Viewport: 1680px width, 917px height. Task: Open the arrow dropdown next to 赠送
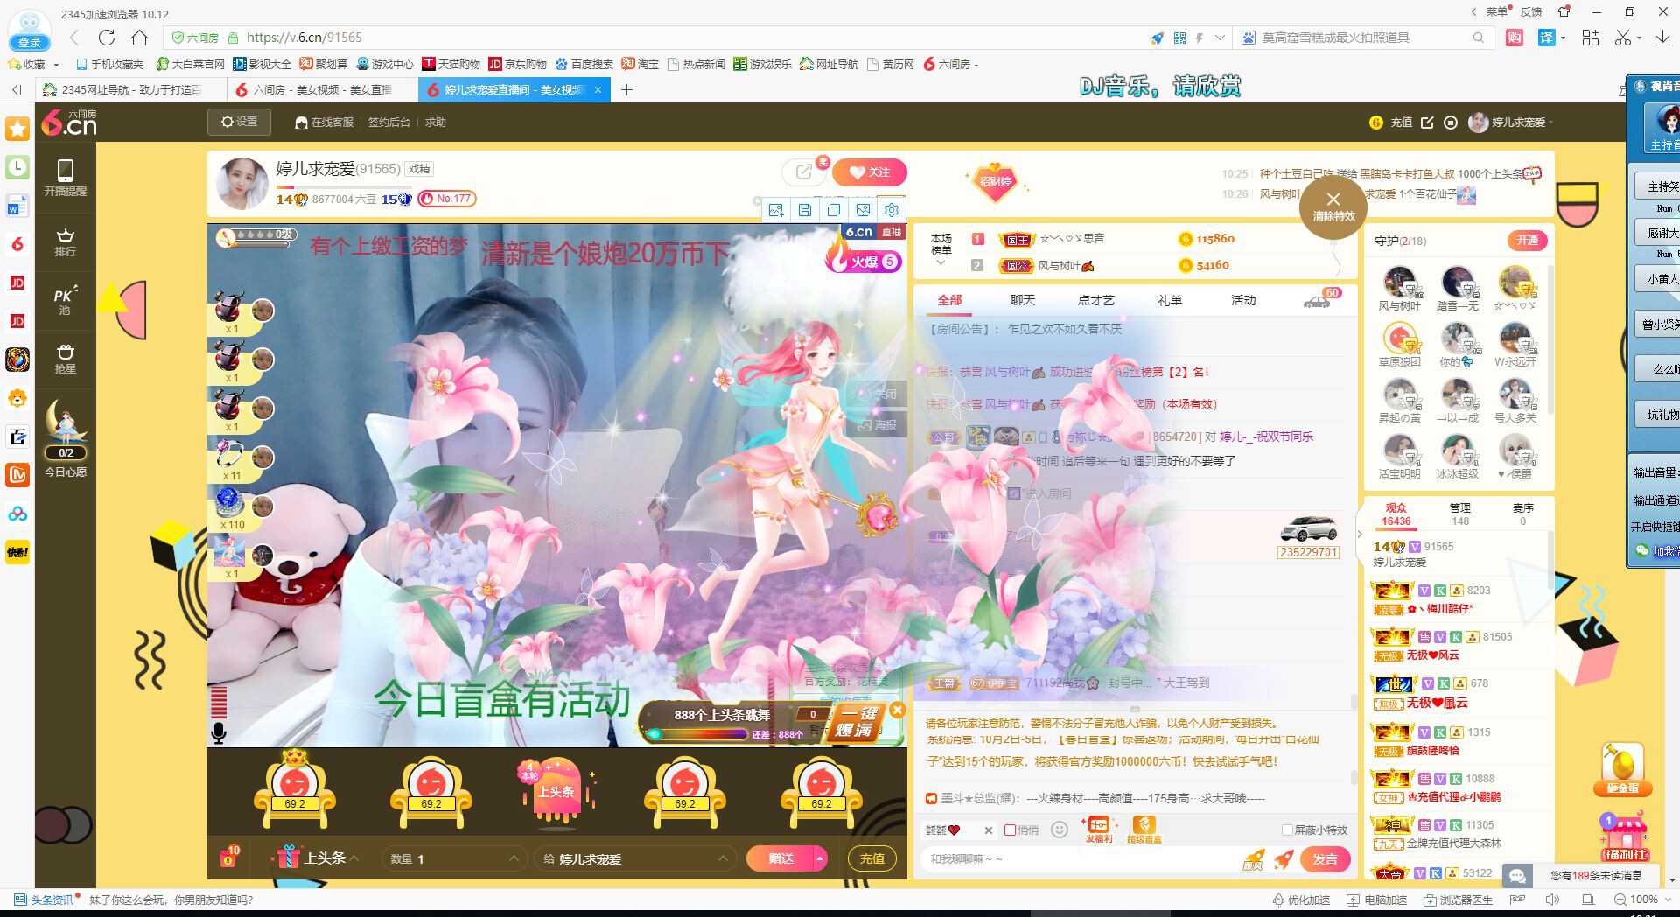[820, 858]
